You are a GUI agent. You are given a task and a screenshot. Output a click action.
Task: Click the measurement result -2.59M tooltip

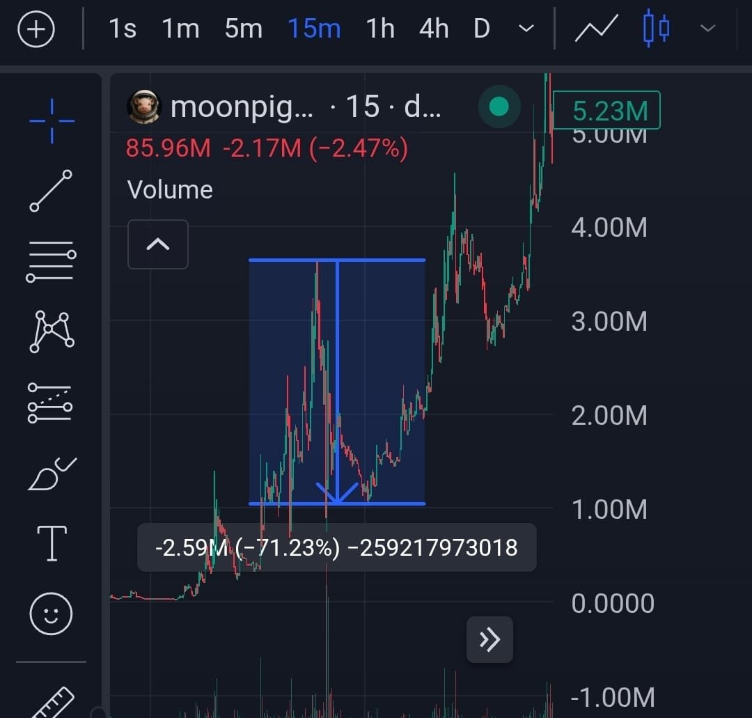click(337, 547)
